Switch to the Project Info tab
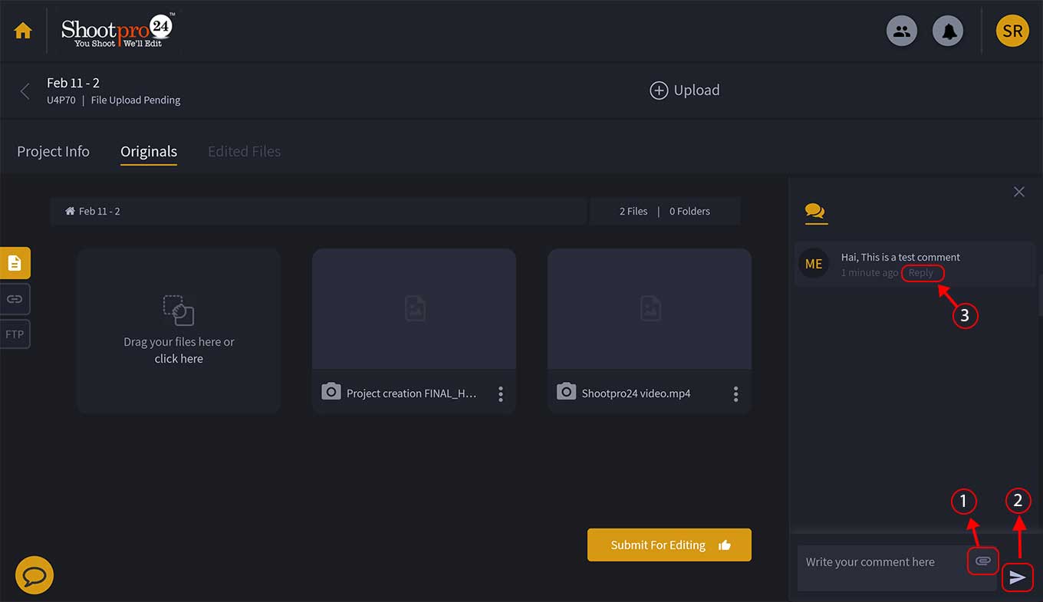The image size is (1043, 602). tap(53, 152)
